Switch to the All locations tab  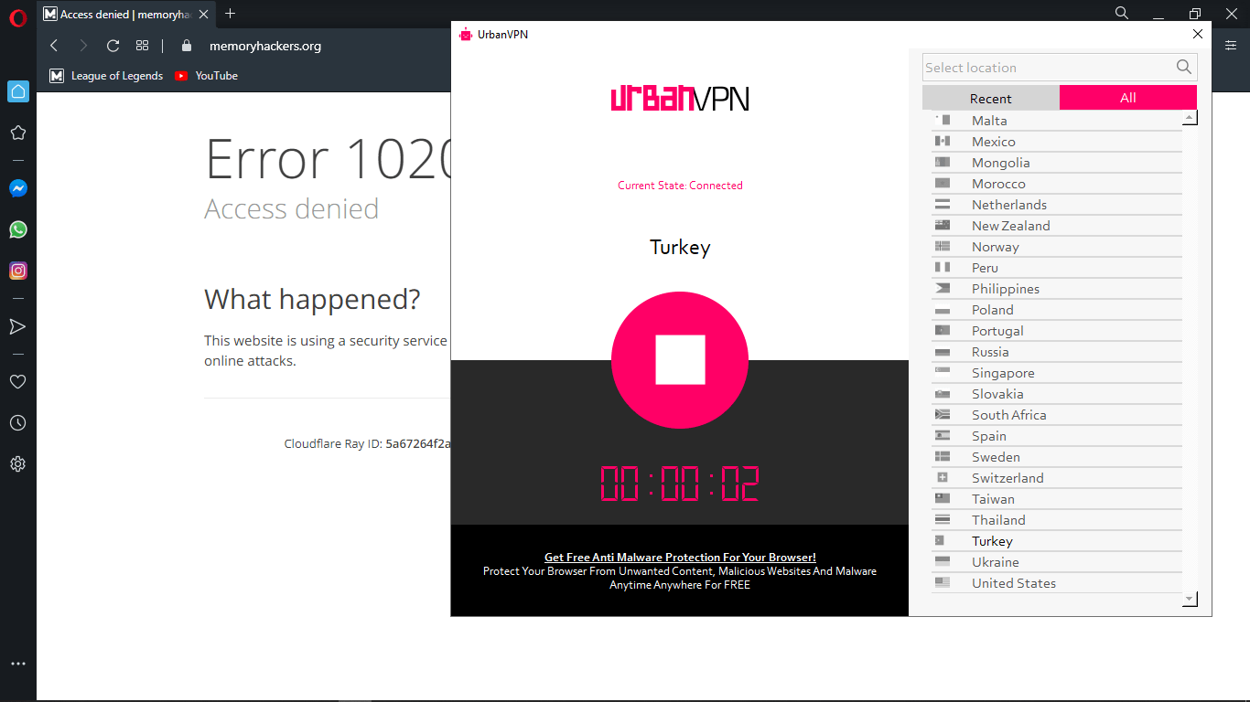click(x=1128, y=98)
